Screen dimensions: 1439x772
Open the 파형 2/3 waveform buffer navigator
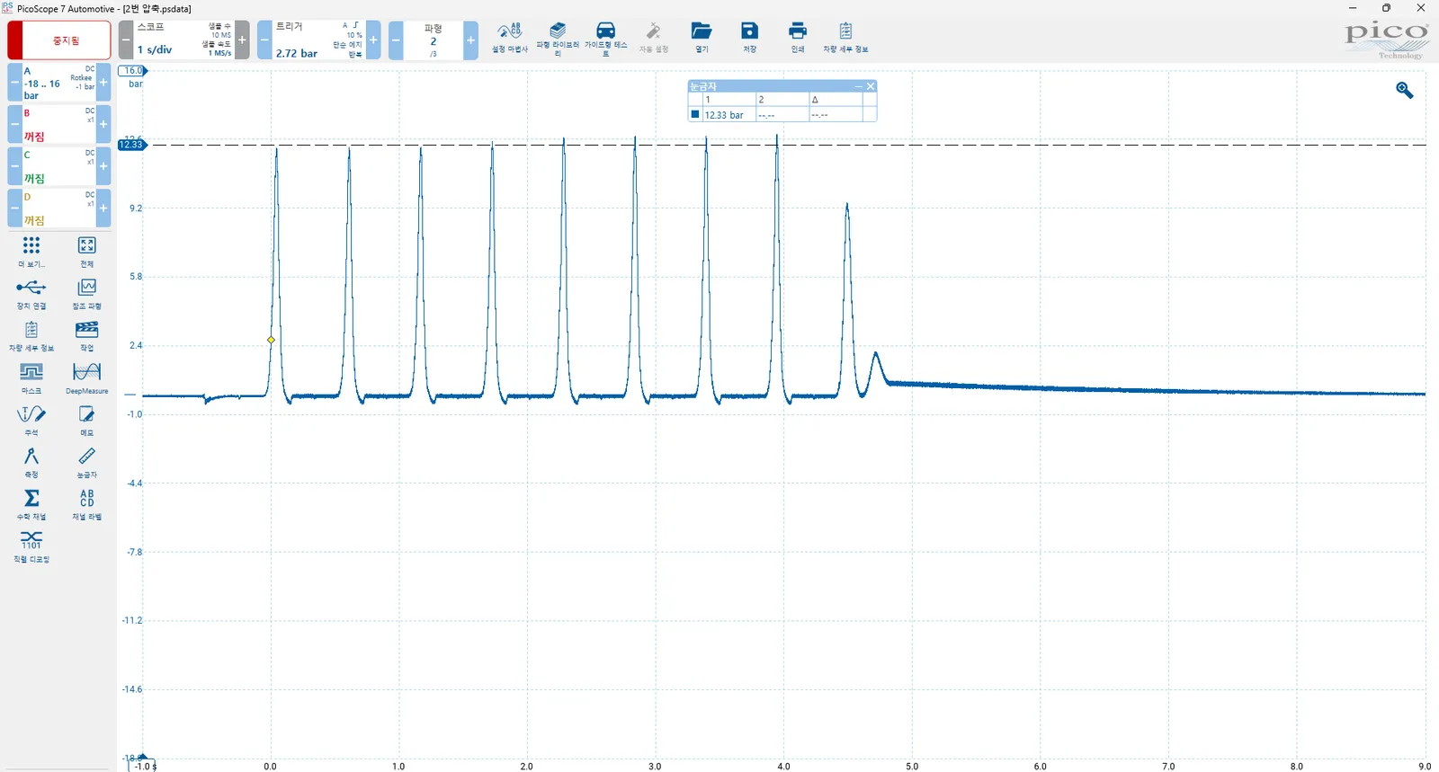(433, 40)
